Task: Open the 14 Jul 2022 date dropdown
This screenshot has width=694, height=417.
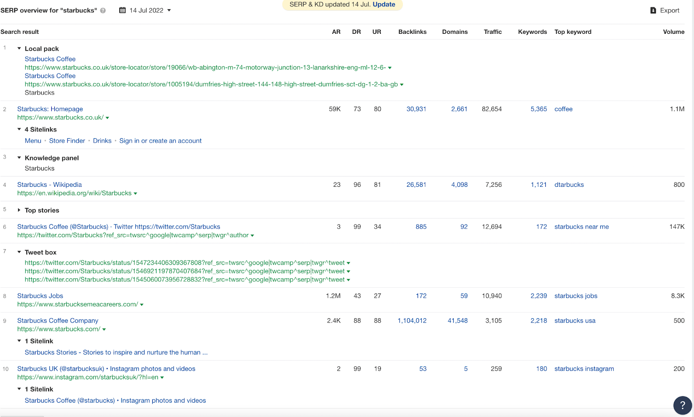Action: click(x=169, y=10)
